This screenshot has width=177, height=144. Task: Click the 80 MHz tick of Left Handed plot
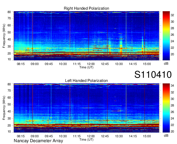pos(9,84)
